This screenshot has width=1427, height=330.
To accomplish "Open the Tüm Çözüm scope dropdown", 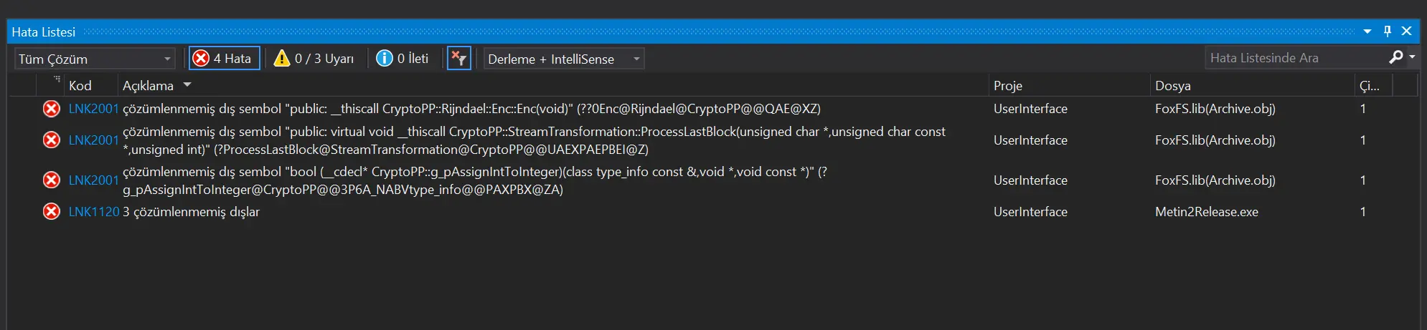I will (x=95, y=59).
